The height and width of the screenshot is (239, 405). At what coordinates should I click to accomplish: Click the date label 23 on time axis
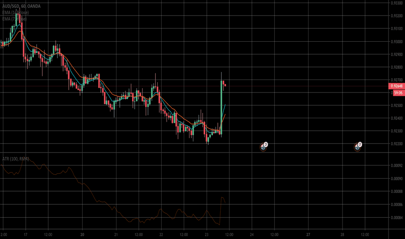pos(207,235)
